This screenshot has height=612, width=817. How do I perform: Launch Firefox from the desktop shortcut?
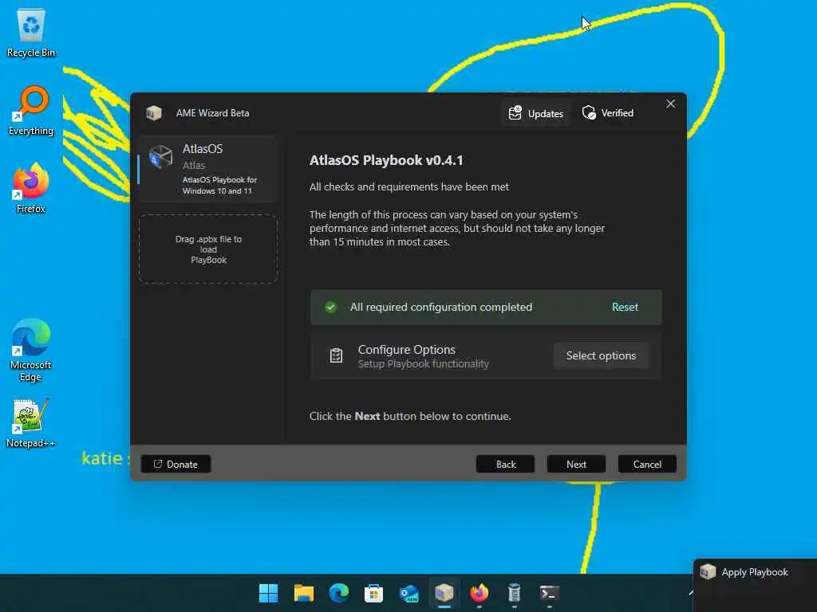(x=31, y=188)
